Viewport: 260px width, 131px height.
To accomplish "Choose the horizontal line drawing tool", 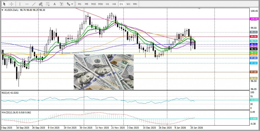I will (x=27, y=4).
